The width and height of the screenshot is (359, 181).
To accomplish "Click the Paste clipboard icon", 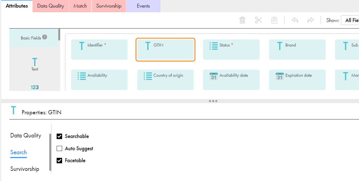I will pos(274,20).
